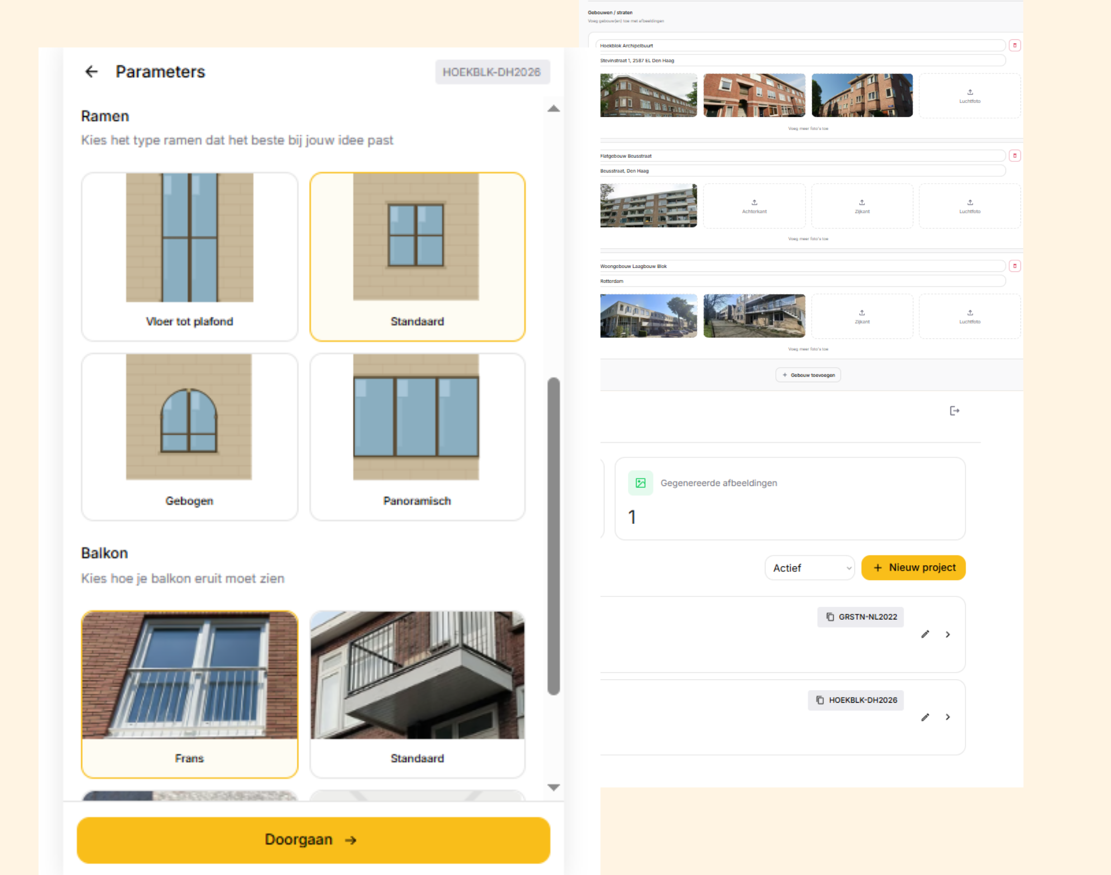Image resolution: width=1111 pixels, height=875 pixels.
Task: Open the Actief status dropdown
Action: pyautogui.click(x=809, y=568)
